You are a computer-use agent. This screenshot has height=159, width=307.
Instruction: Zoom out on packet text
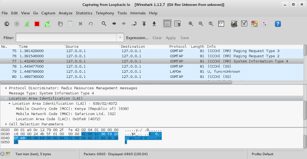tap(201, 24)
